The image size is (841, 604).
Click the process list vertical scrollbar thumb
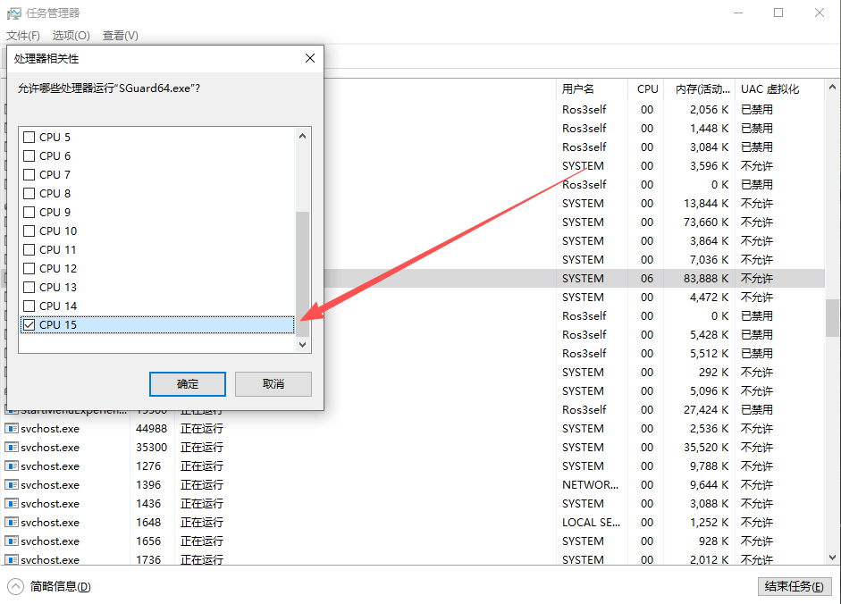pyautogui.click(x=832, y=317)
